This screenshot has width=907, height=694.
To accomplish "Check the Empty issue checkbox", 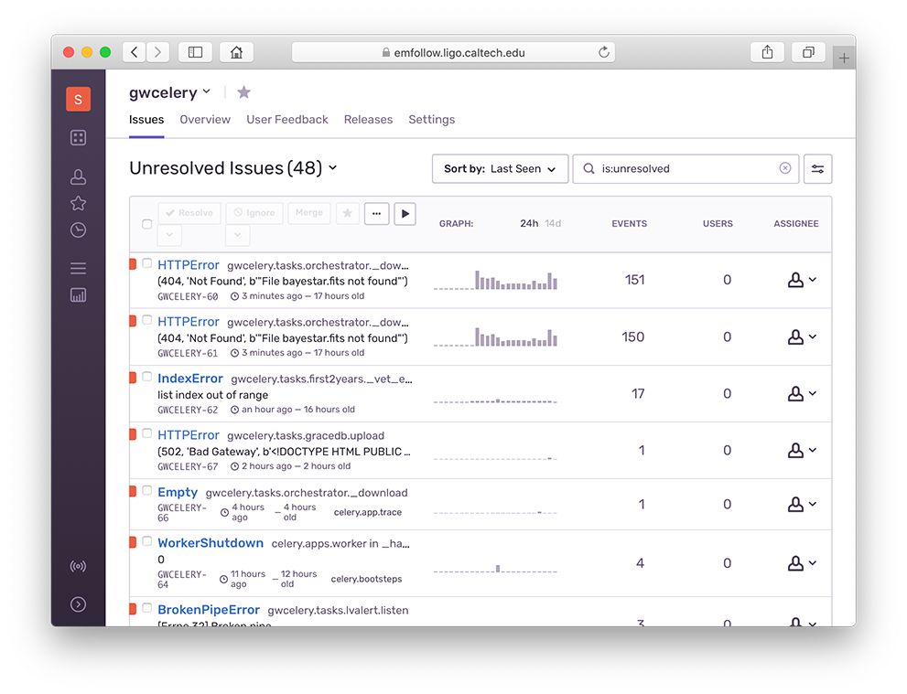I will (x=147, y=491).
